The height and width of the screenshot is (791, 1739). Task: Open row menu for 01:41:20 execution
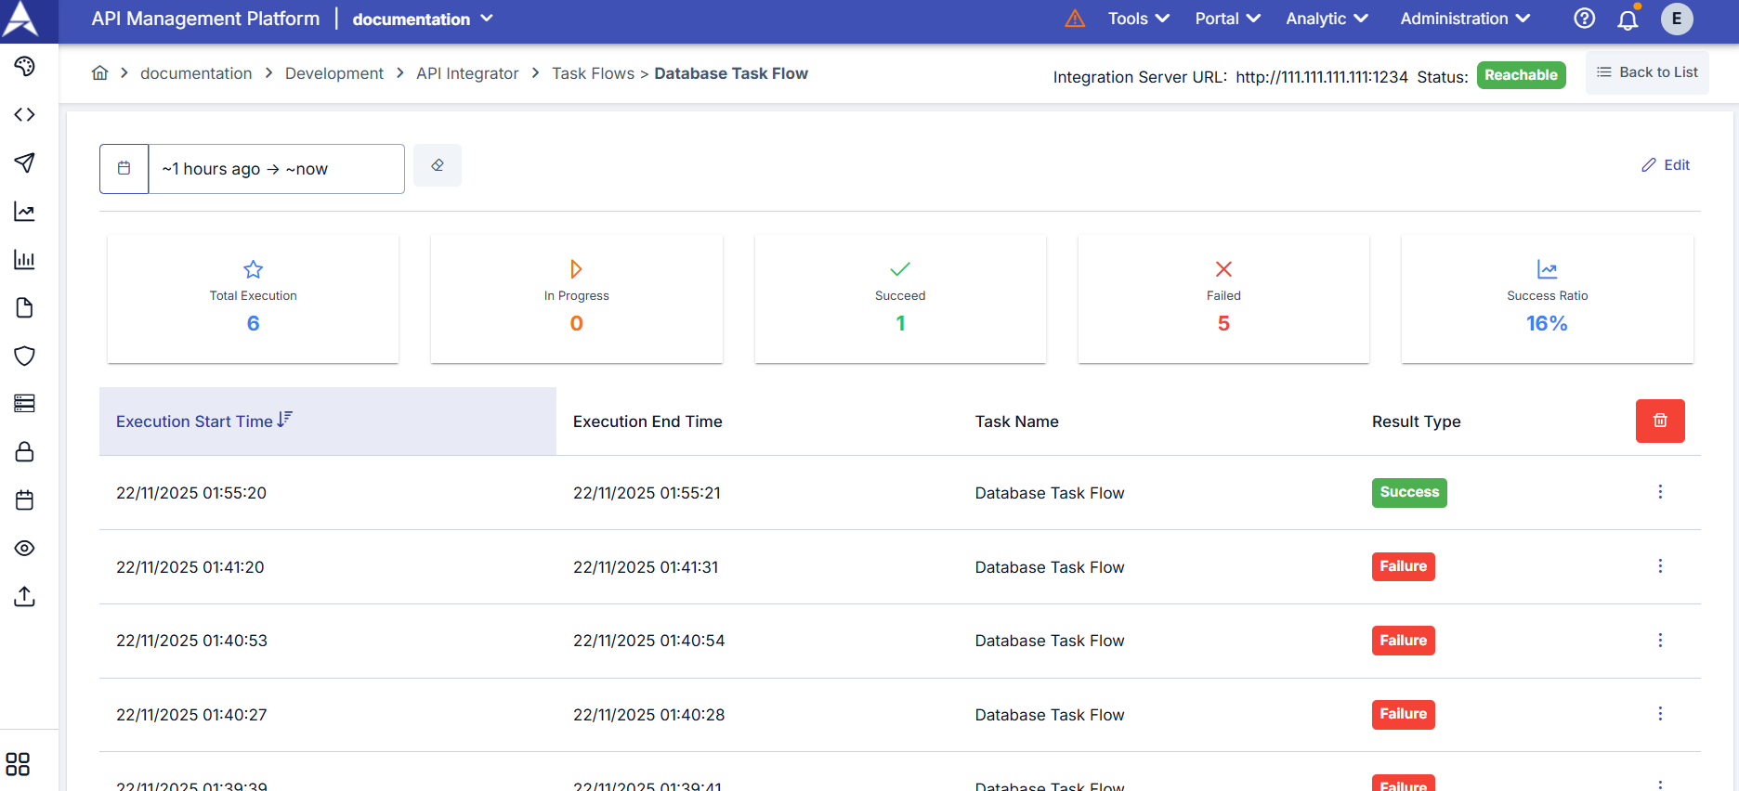tap(1660, 566)
